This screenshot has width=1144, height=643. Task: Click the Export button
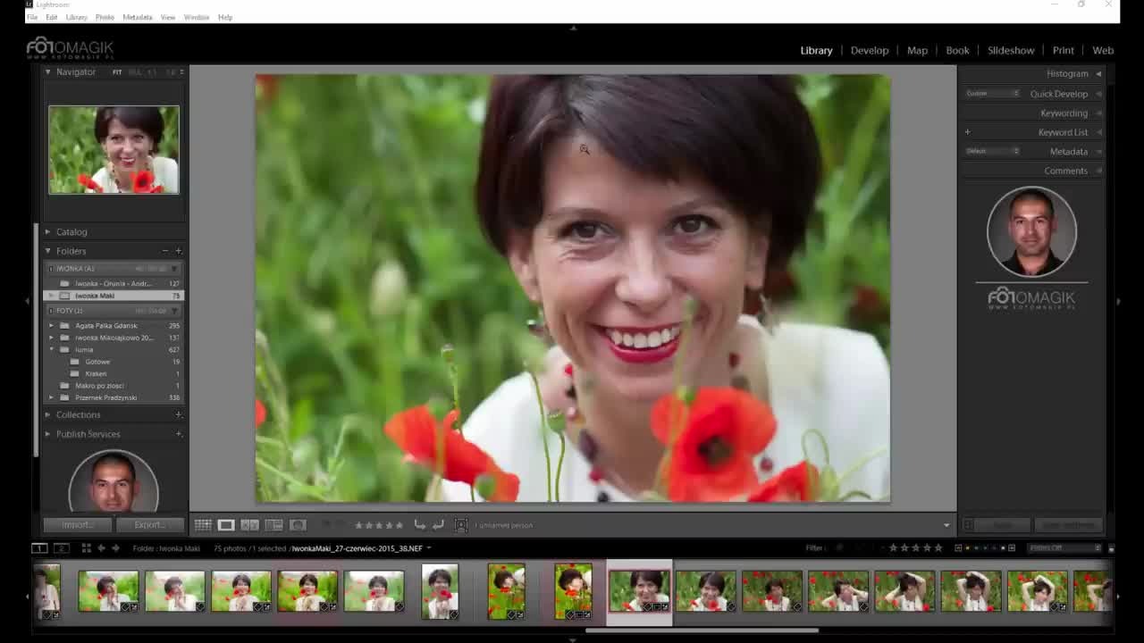point(149,525)
